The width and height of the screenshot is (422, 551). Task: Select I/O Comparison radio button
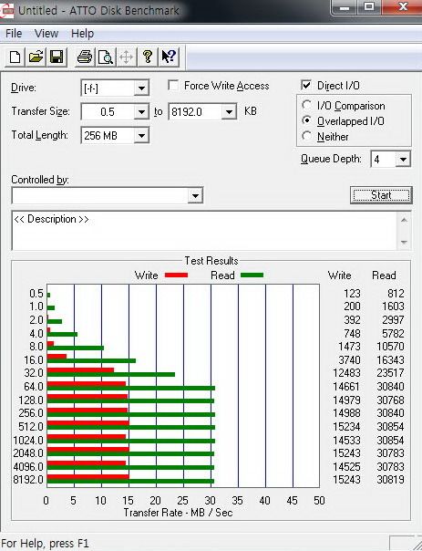[306, 105]
